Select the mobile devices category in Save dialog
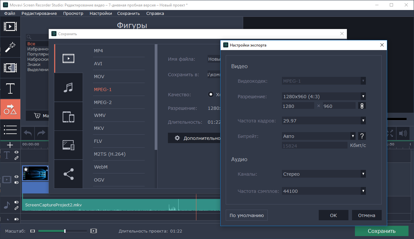The height and width of the screenshot is (239, 414). 68,116
